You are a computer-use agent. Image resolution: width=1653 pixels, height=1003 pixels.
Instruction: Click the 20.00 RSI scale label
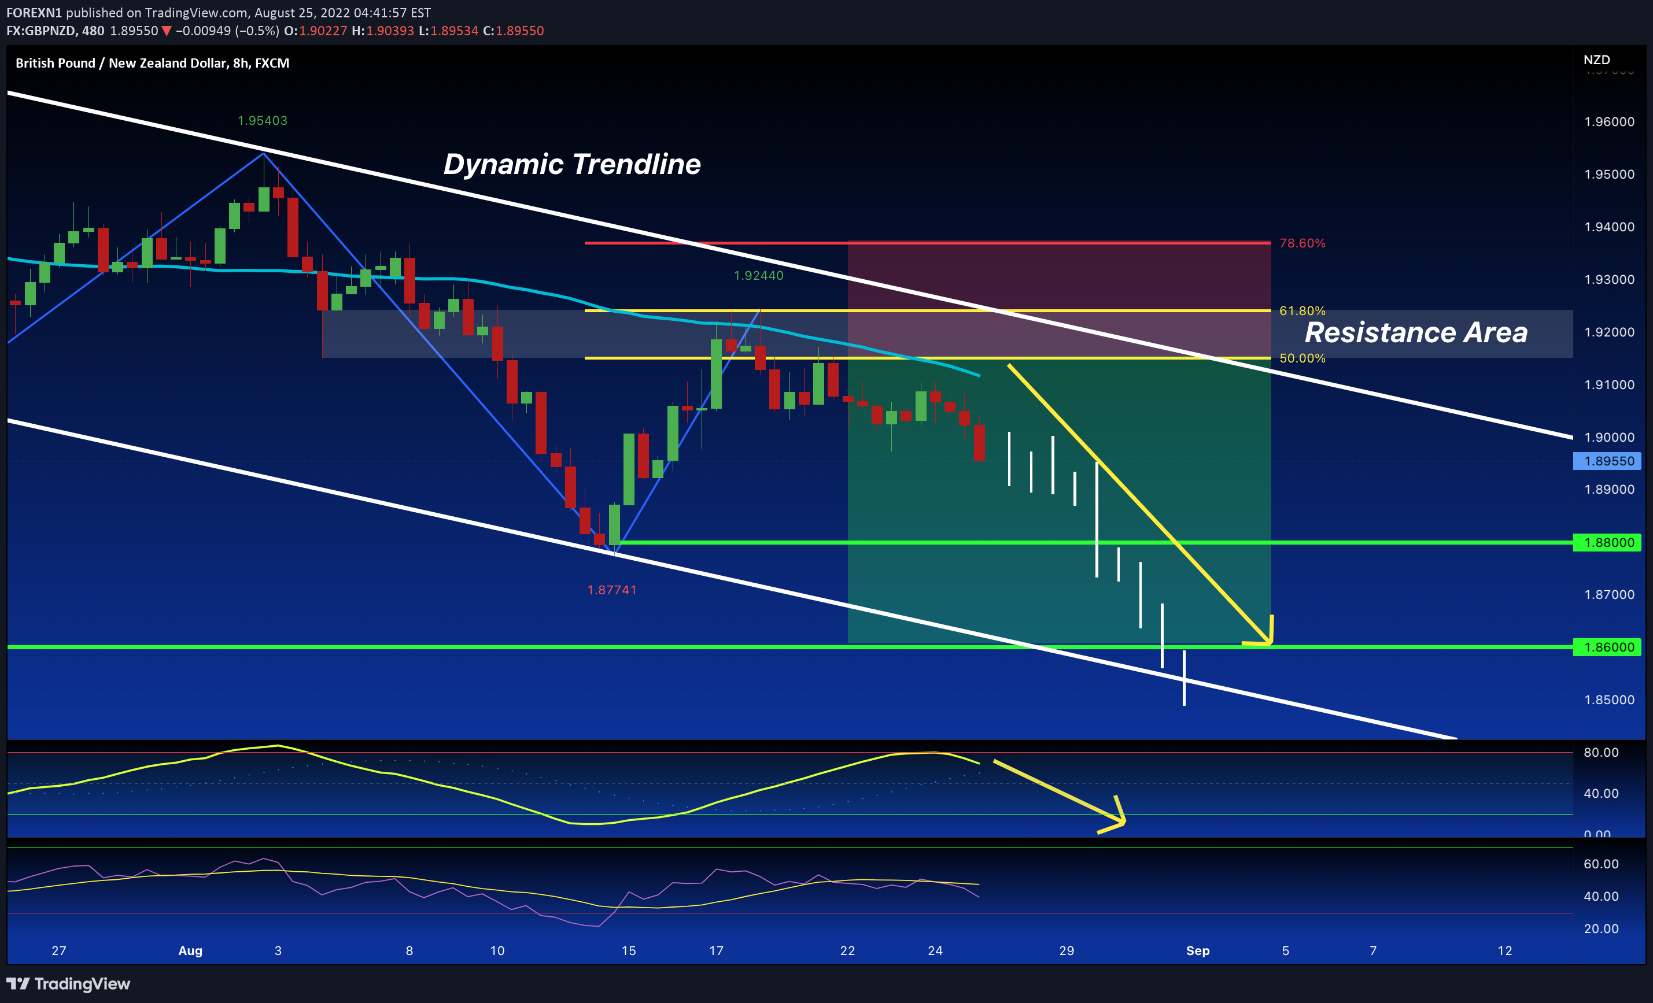1601,928
